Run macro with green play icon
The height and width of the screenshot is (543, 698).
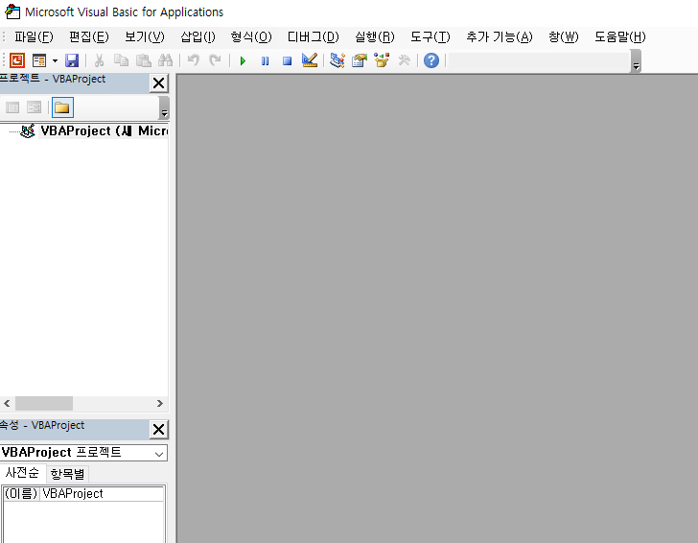[243, 60]
